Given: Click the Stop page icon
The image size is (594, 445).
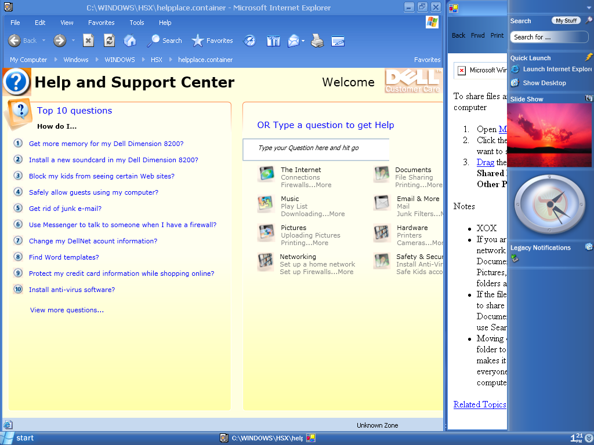Looking at the screenshot, I should point(88,41).
